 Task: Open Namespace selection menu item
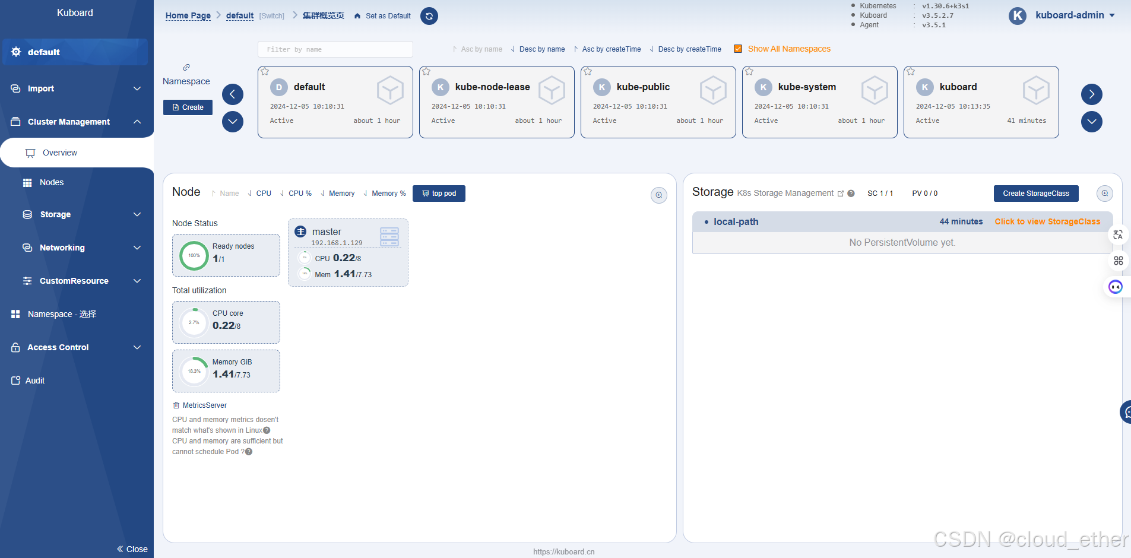tap(77, 314)
